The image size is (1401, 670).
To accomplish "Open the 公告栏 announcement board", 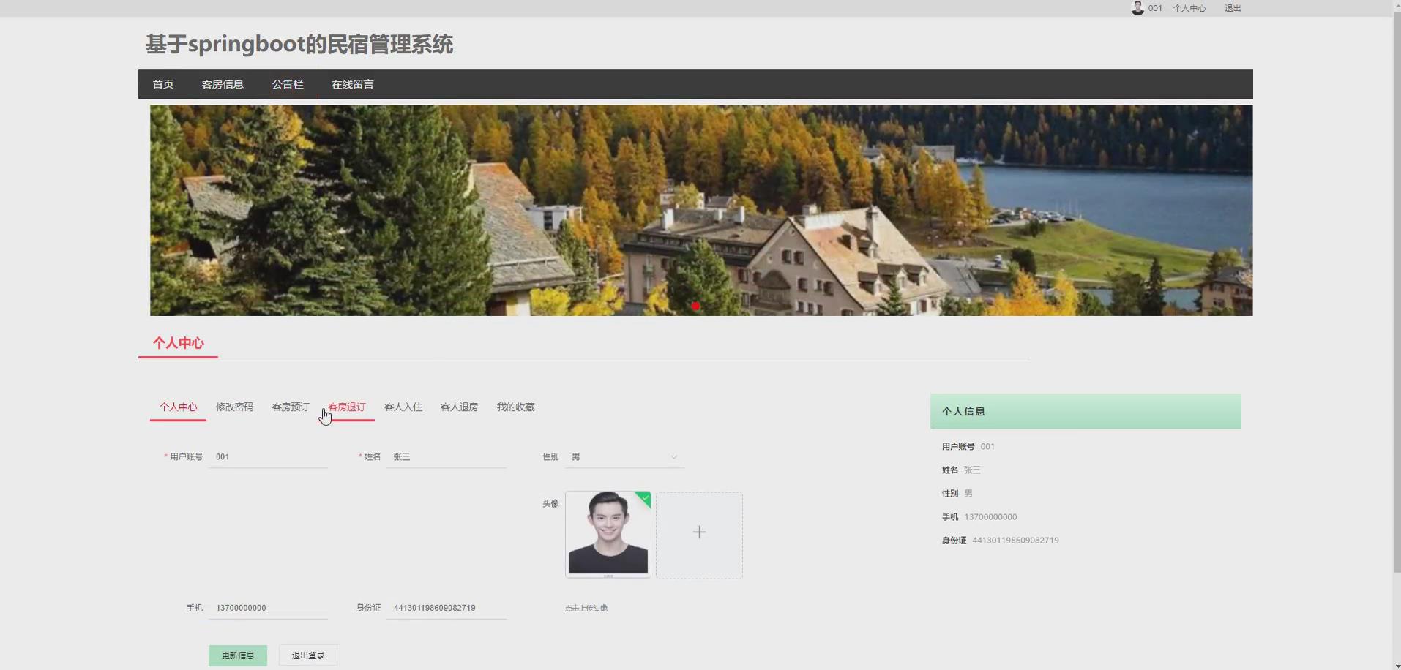I will tap(287, 84).
